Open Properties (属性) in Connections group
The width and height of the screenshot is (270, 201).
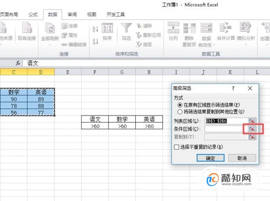click(x=69, y=35)
